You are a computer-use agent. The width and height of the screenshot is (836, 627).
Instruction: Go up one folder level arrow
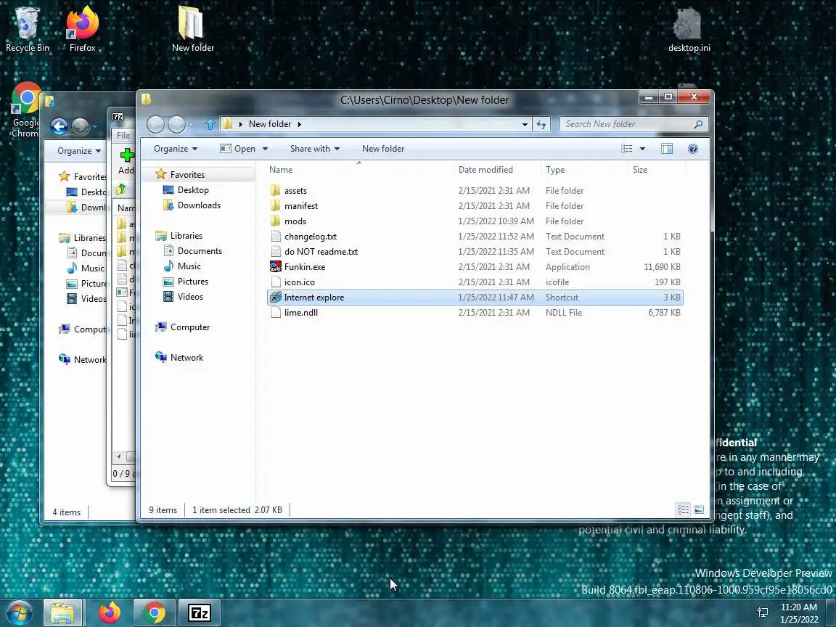[x=210, y=124]
